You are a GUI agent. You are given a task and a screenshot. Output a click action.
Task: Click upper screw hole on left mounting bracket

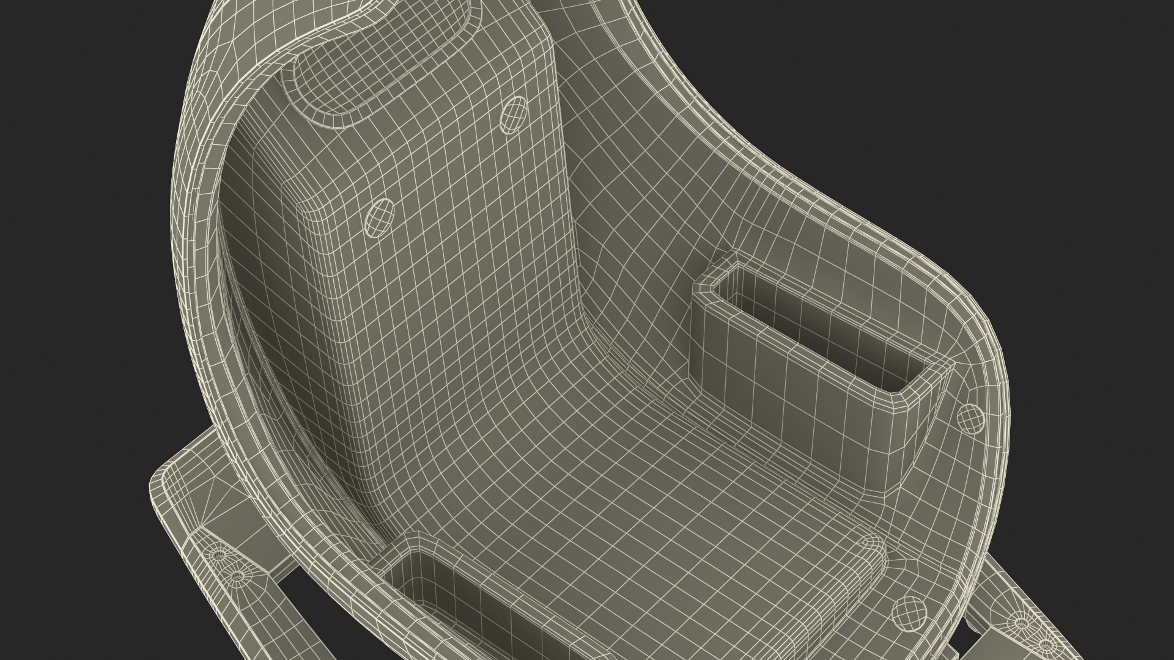pyautogui.click(x=219, y=554)
